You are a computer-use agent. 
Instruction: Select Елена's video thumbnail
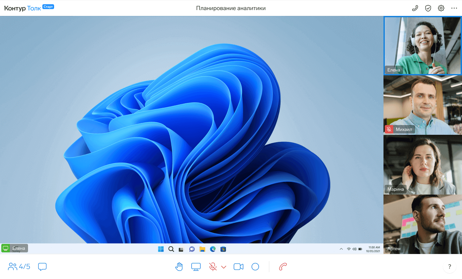click(x=423, y=46)
